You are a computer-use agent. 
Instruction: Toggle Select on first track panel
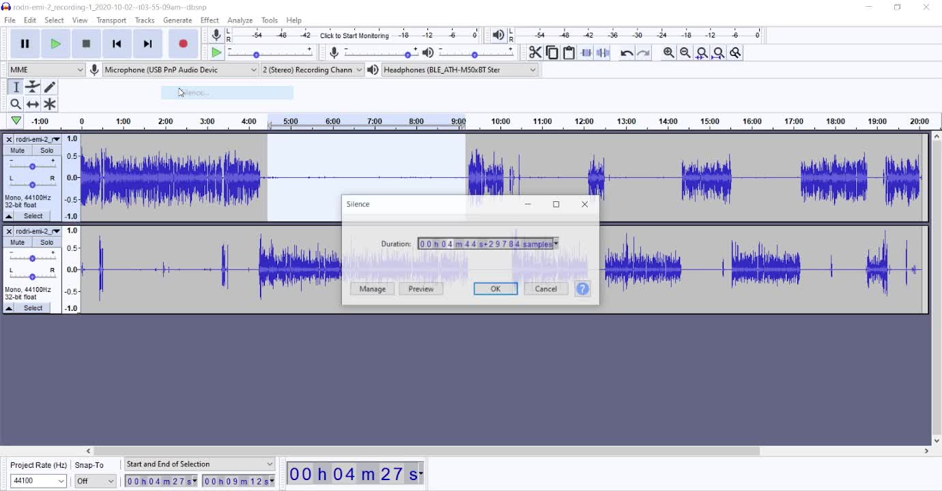(x=33, y=216)
